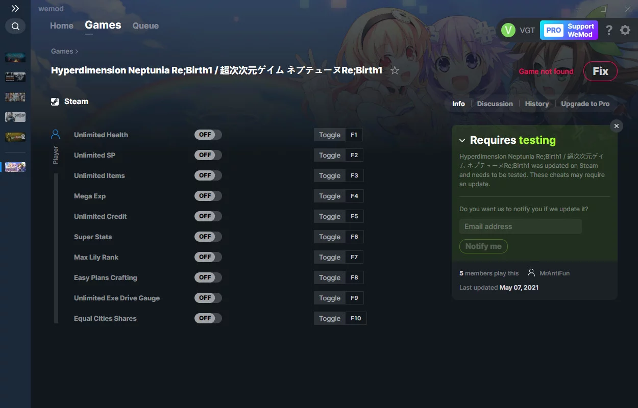638x408 pixels.
Task: Collapse the Requires testing panel chevron
Action: point(462,140)
